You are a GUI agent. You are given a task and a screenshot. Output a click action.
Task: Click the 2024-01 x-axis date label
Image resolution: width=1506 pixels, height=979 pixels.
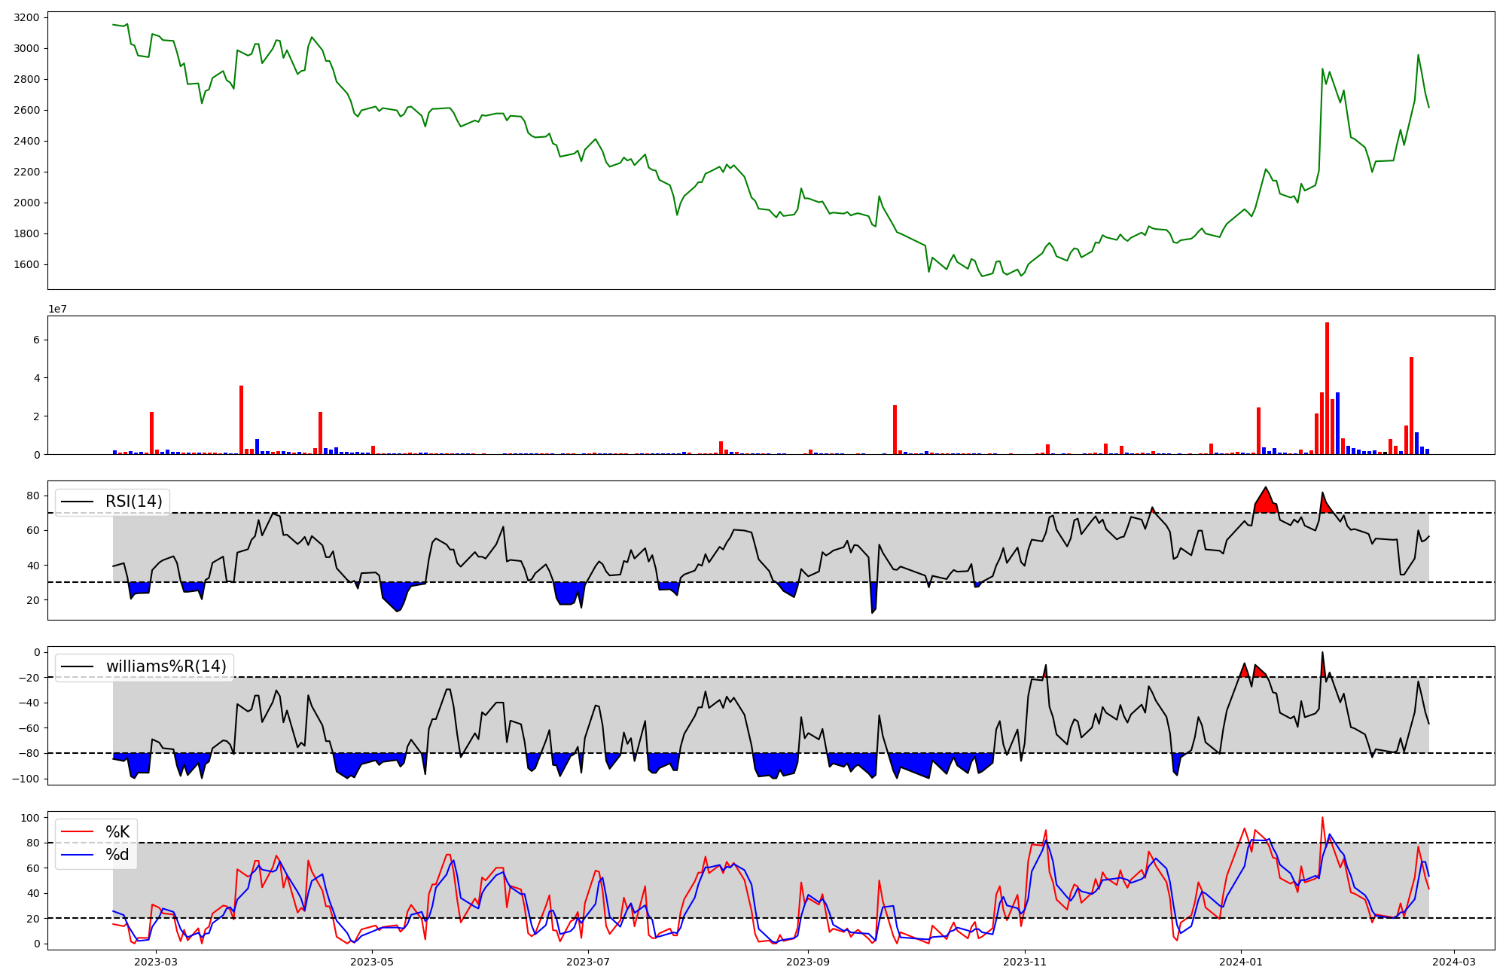1240,962
